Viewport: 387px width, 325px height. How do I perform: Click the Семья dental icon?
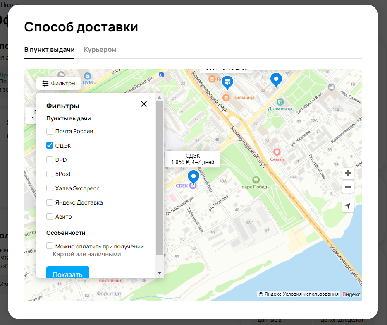[277, 152]
